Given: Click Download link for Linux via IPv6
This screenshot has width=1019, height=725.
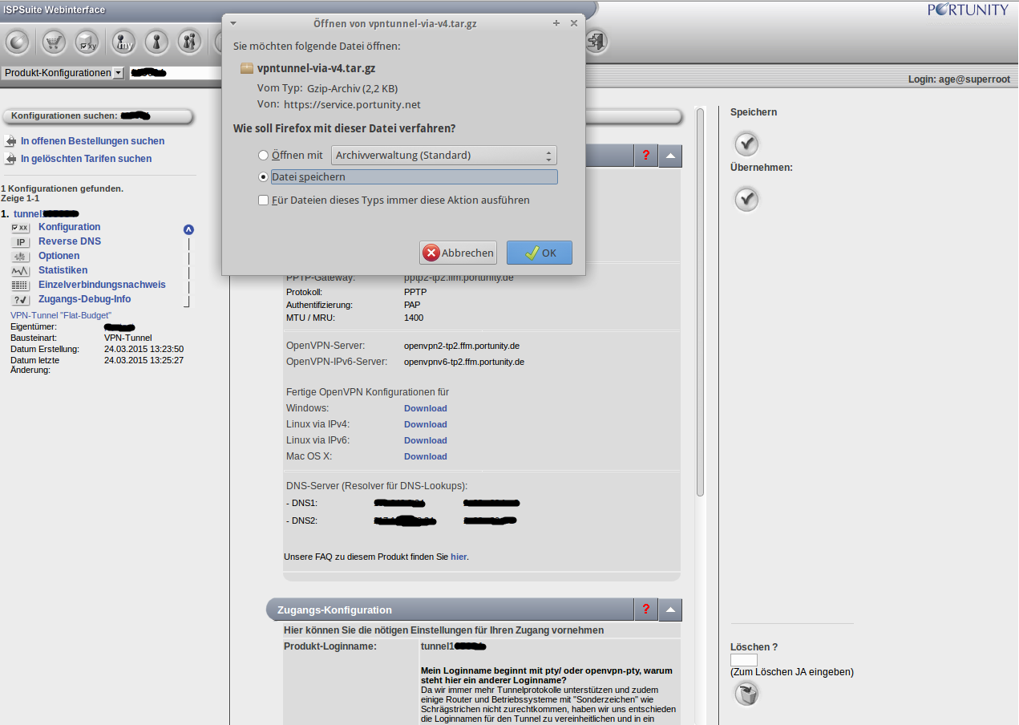Looking at the screenshot, I should pos(425,440).
